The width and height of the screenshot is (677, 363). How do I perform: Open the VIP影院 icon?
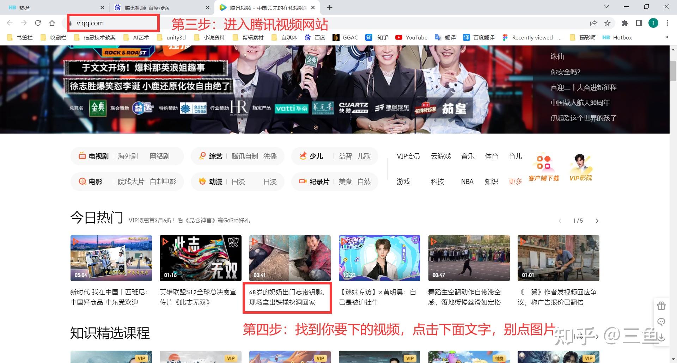[x=581, y=168]
